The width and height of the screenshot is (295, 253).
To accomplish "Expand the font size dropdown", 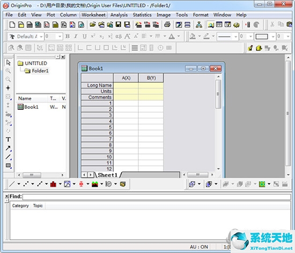I will click(x=60, y=36).
